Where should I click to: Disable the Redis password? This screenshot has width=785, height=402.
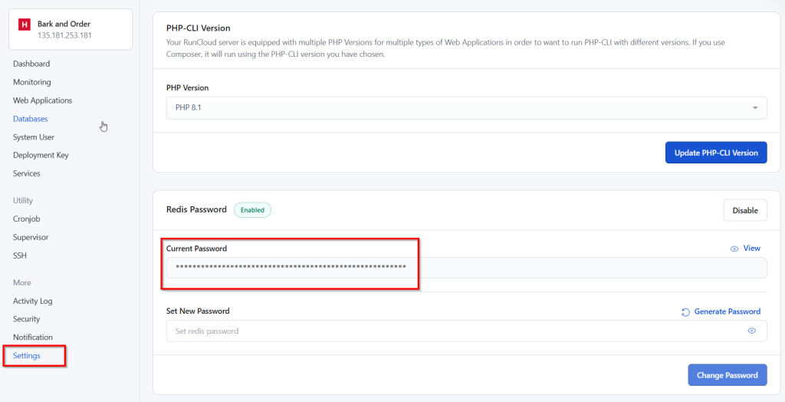pyautogui.click(x=745, y=210)
